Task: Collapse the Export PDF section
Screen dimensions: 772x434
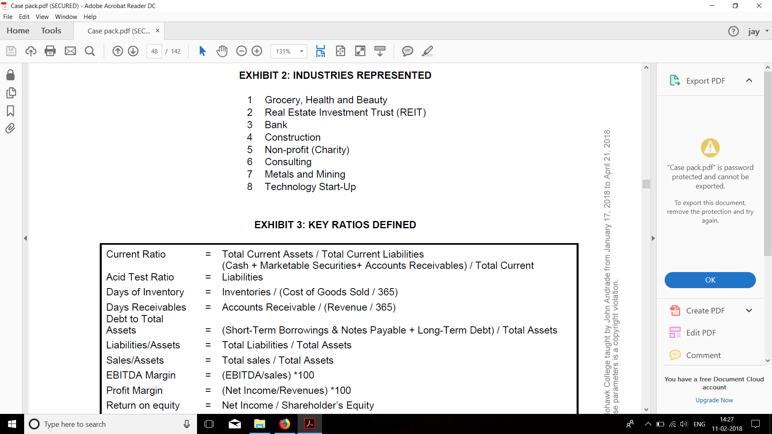Action: pyautogui.click(x=749, y=80)
